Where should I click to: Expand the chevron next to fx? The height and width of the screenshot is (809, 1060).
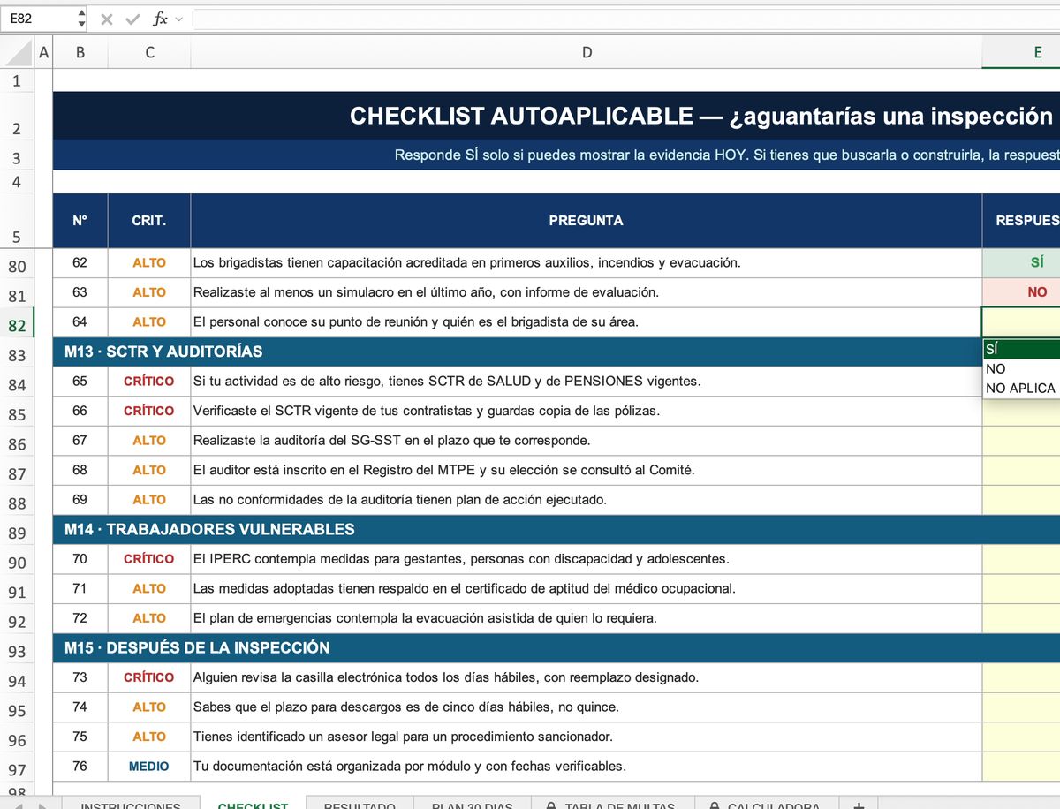pos(179,19)
